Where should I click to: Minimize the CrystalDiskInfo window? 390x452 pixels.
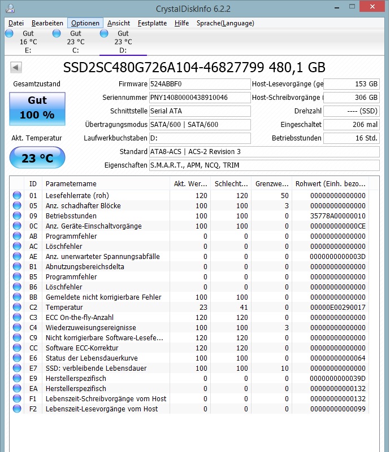tap(337, 7)
